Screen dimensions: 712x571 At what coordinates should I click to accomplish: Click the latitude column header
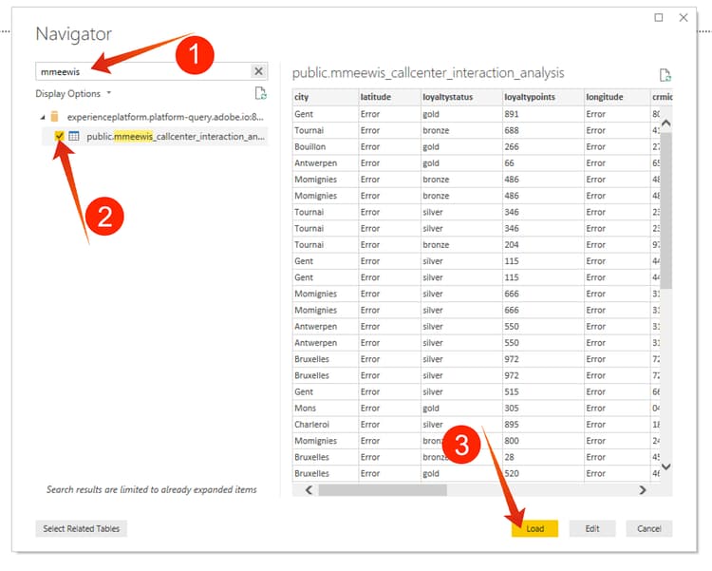[x=389, y=97]
